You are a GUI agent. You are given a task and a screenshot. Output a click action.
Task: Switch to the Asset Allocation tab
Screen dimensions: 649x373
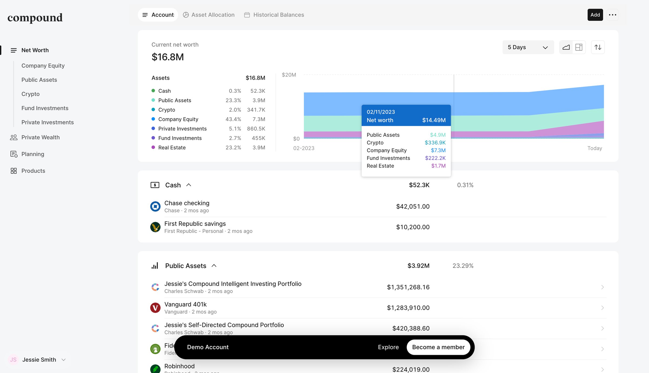[x=209, y=15]
